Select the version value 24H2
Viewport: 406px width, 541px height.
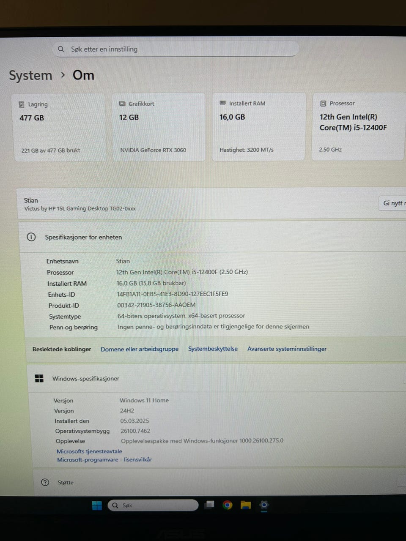pyautogui.click(x=127, y=410)
